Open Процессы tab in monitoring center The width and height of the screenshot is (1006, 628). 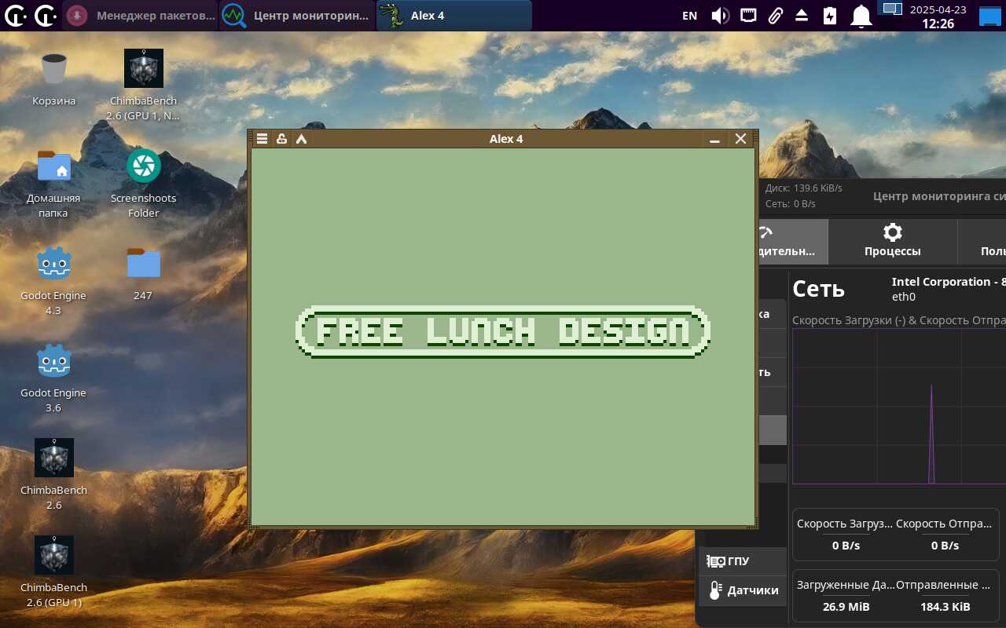[x=893, y=241]
